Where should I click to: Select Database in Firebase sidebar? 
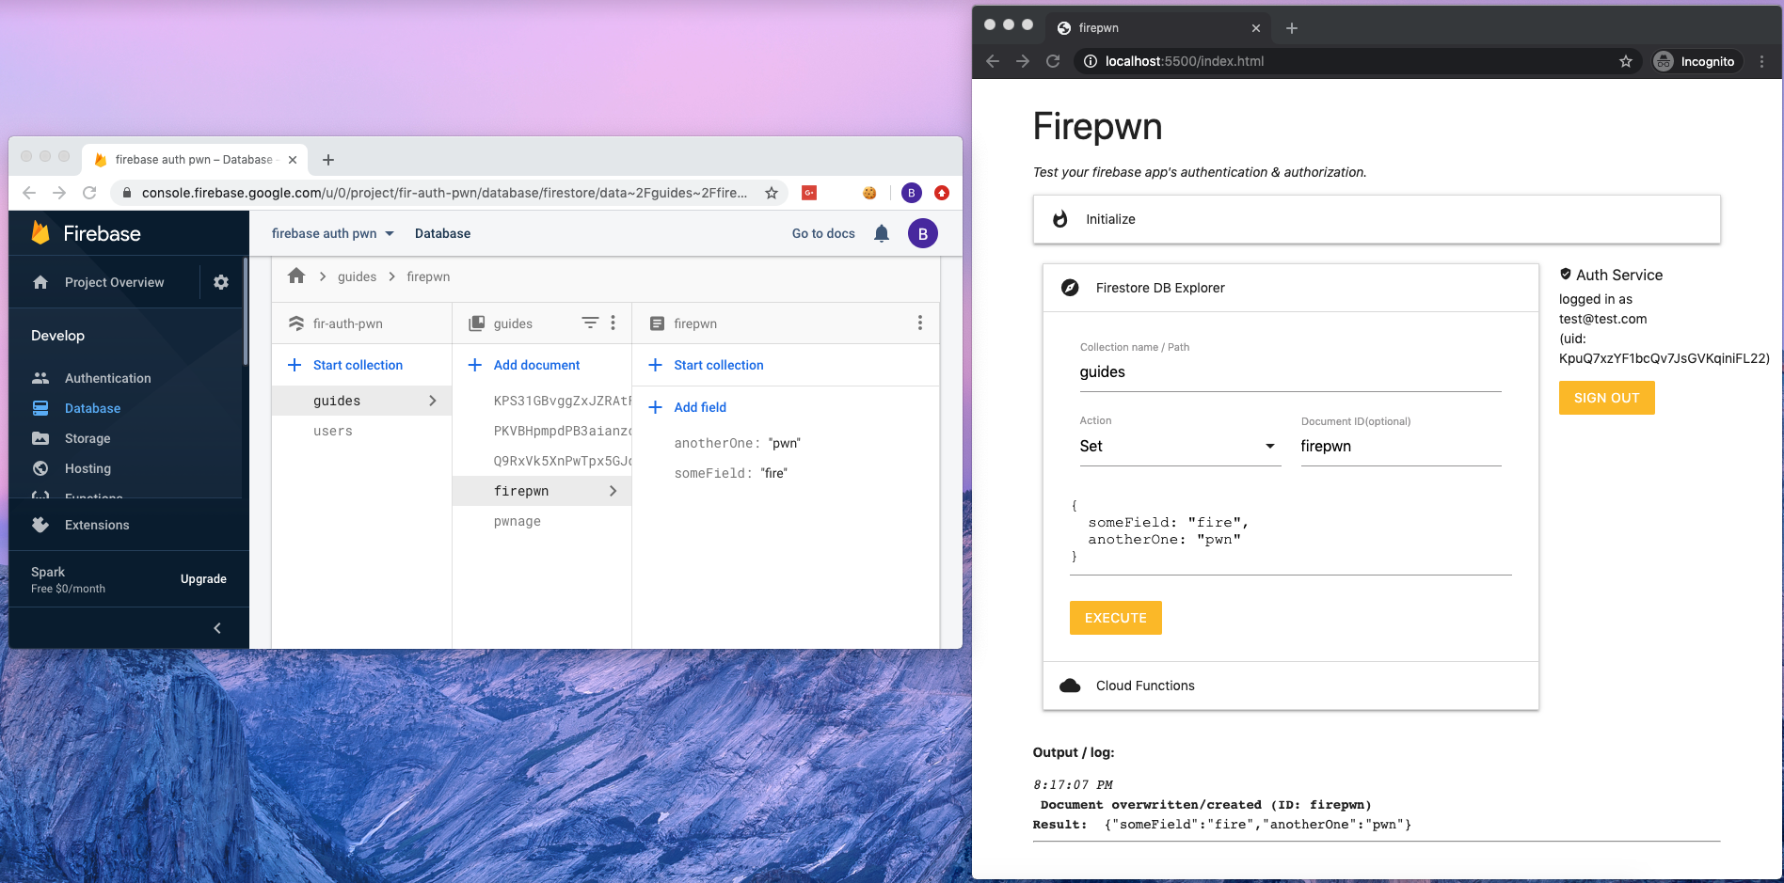[92, 408]
